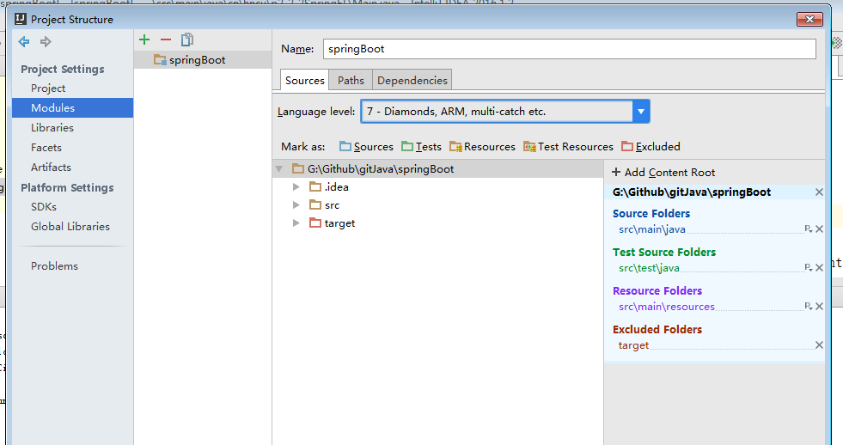Remove content root G:\Github\gitJava\springBoot

[819, 192]
